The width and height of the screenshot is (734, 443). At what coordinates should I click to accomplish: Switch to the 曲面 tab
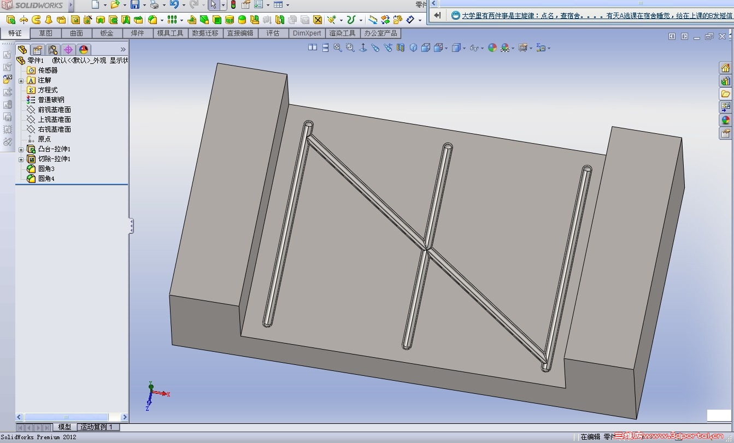(x=77, y=33)
